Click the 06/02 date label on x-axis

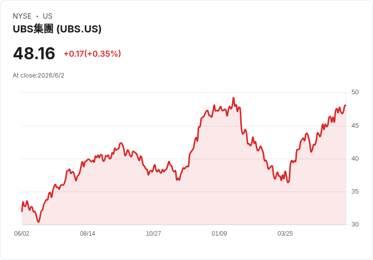pos(22,233)
